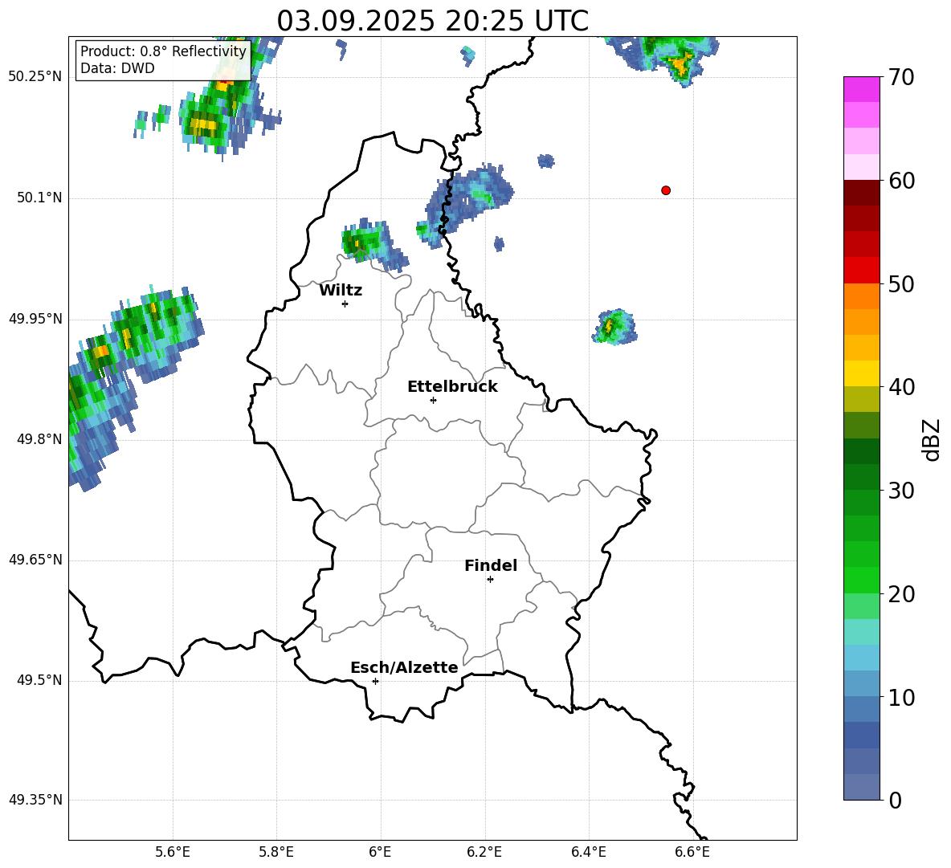Screen dimensions: 951x868
Task: Click the 0 tick on colorbar
Action: pyautogui.click(x=896, y=800)
